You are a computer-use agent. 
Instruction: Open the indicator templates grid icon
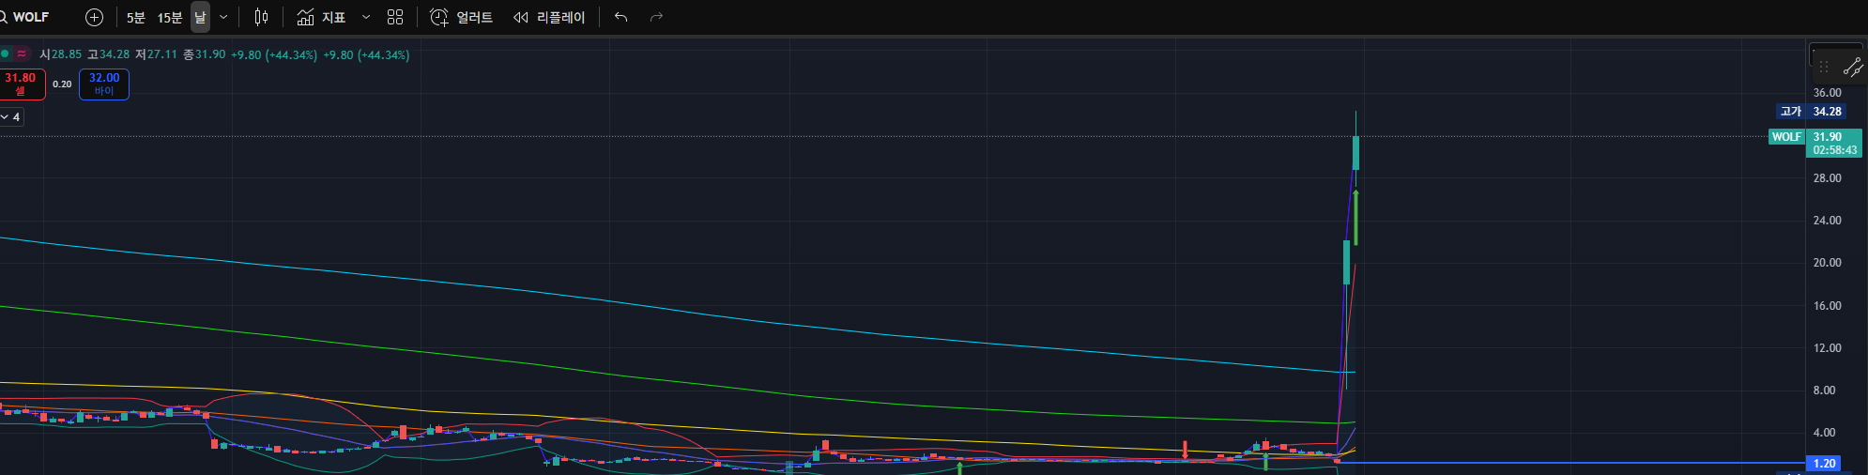click(x=395, y=17)
